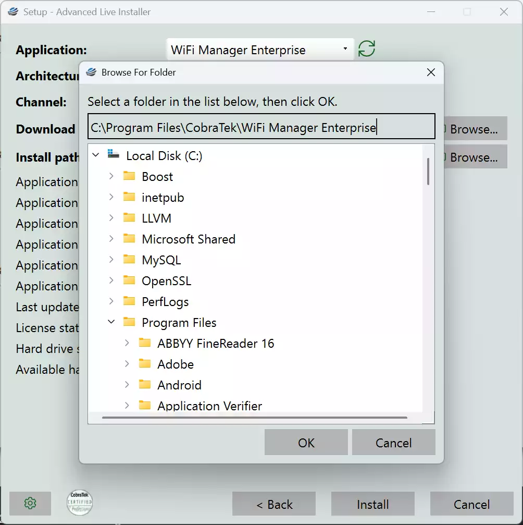Click the Microsoft Shared folder icon
The height and width of the screenshot is (525, 523).
(x=129, y=238)
